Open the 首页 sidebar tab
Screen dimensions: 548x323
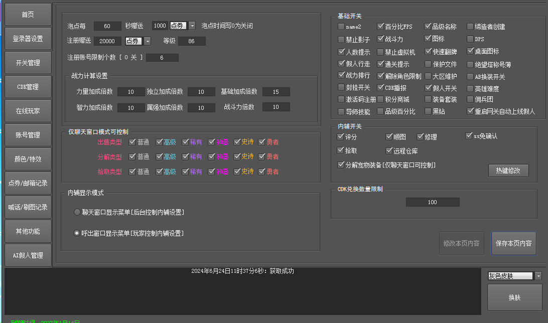point(28,15)
